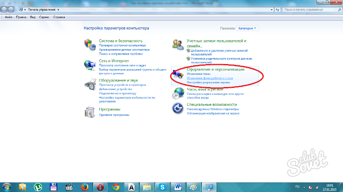
Task: Open the user accounts people icon
Action: (178, 44)
